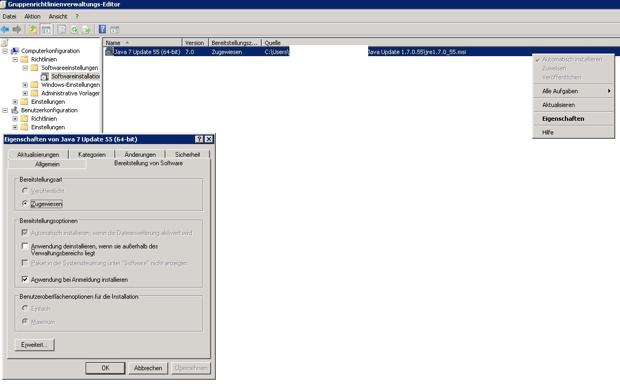Select the Einfach radio button
620x384 pixels.
(25, 308)
